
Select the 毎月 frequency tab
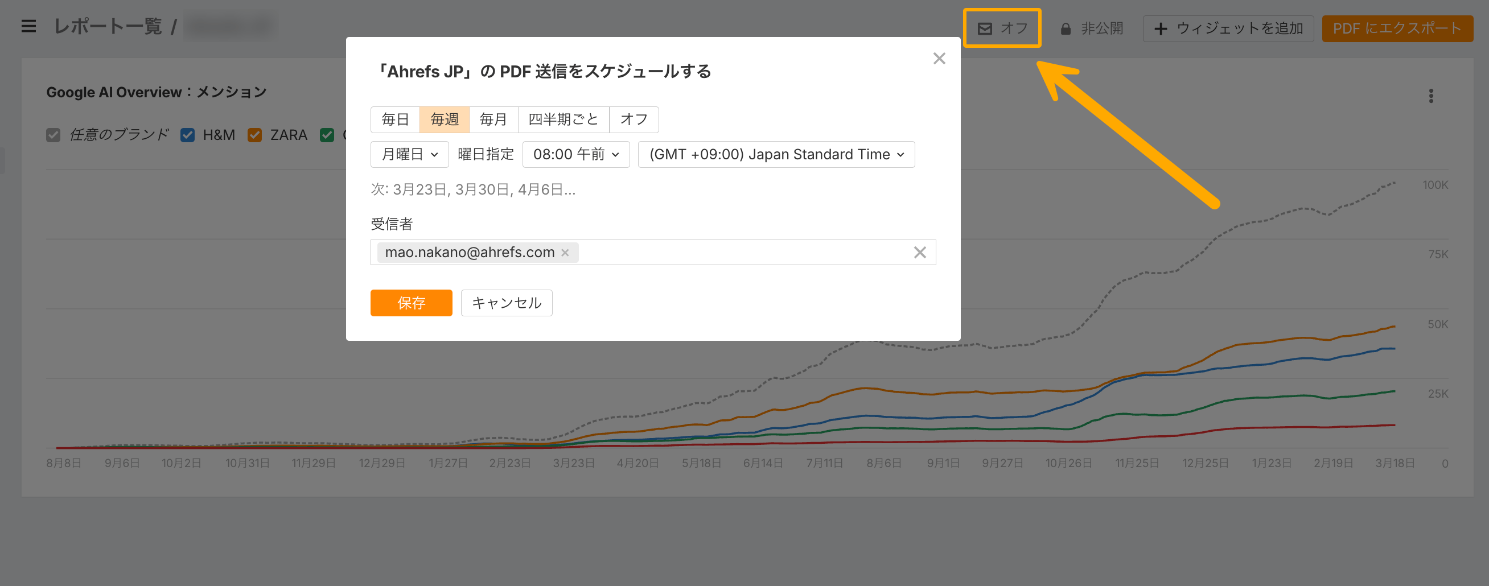(x=493, y=119)
